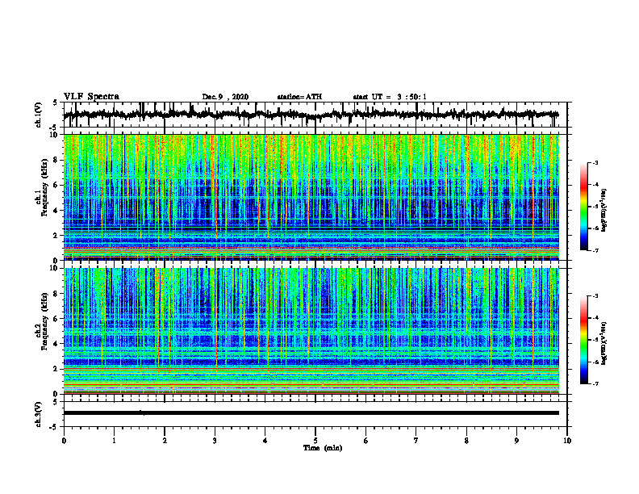Click the ch.1 voltage waveform trace
Image resolution: width=639 pixels, height=494 pixels.
(311, 115)
